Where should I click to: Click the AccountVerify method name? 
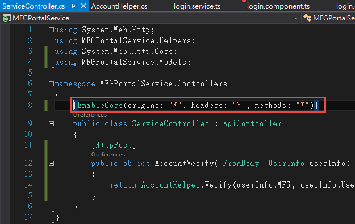coord(184,163)
